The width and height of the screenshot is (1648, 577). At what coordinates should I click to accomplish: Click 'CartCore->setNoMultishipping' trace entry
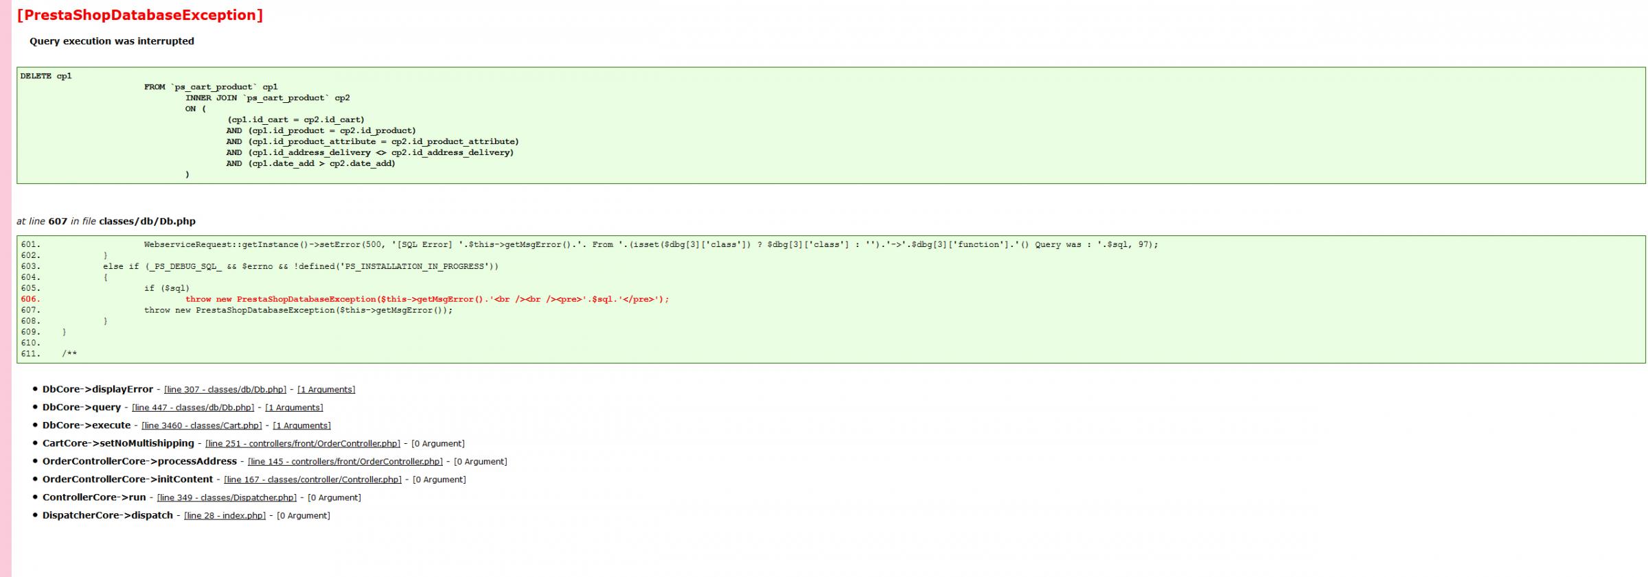click(x=118, y=443)
